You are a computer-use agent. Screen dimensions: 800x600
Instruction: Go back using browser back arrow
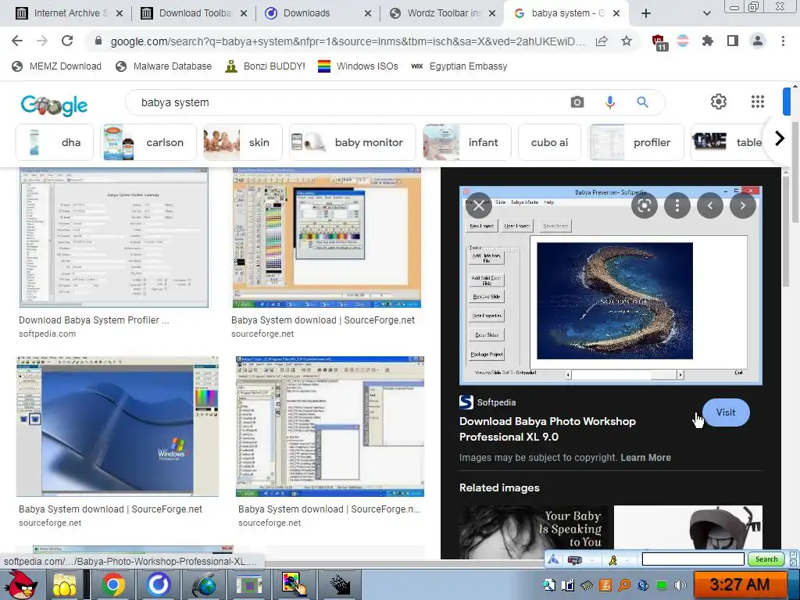point(17,41)
